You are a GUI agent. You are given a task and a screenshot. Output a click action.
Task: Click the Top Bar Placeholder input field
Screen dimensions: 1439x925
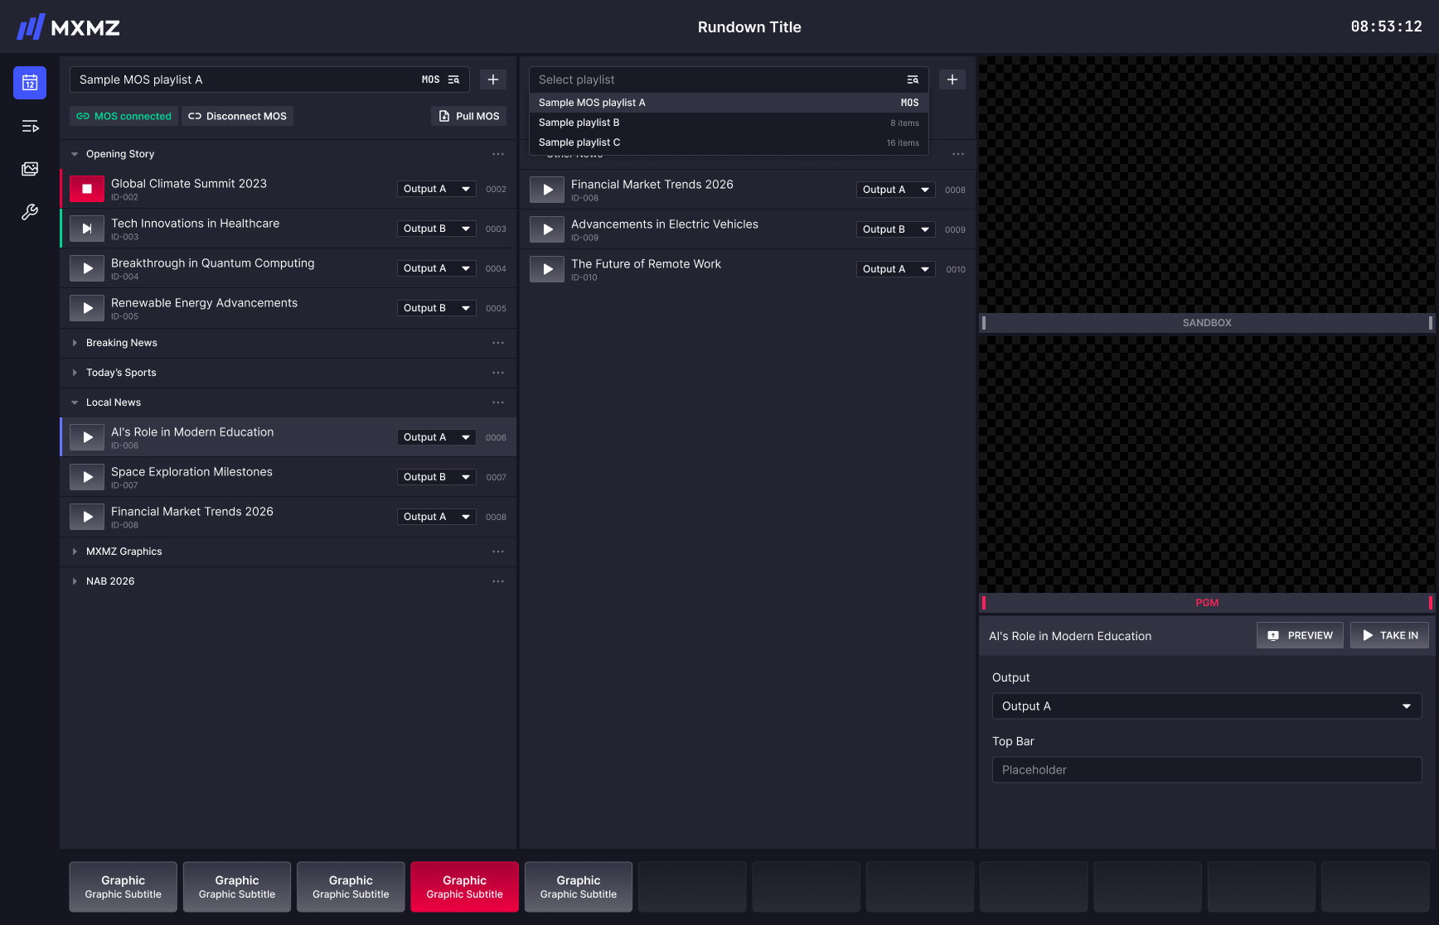coord(1207,770)
